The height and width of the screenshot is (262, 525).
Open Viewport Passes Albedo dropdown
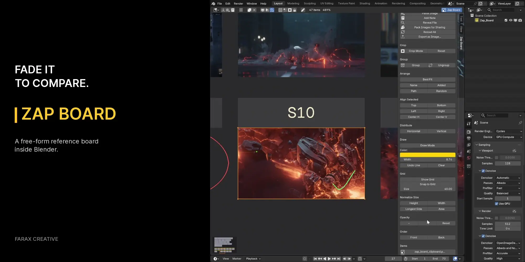pyautogui.click(x=508, y=183)
